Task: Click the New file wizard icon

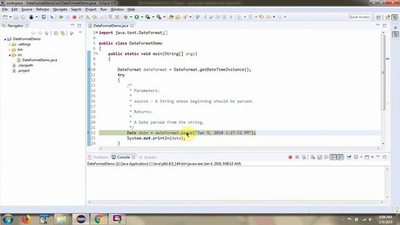Action: coord(5,17)
